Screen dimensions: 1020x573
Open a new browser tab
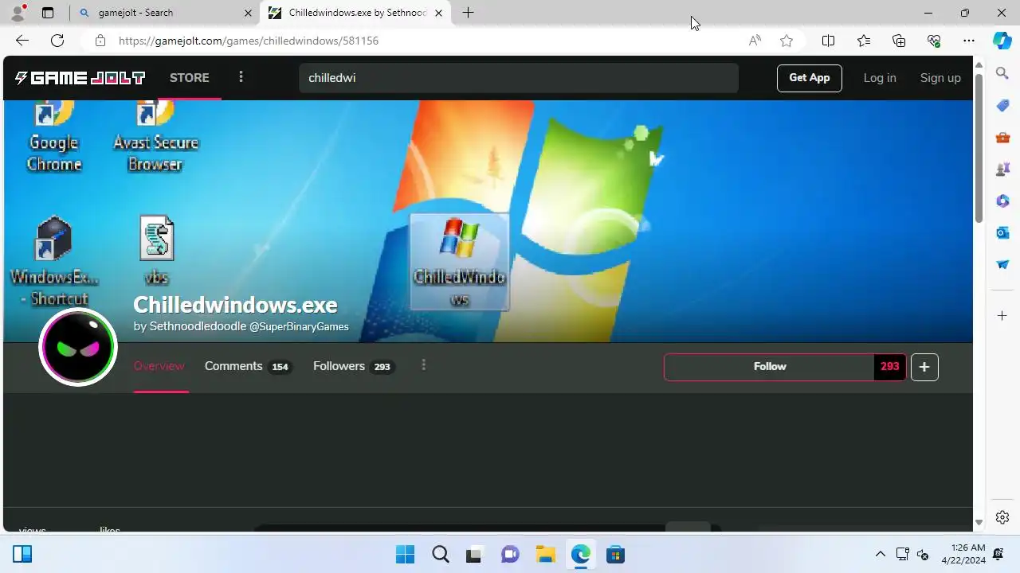pyautogui.click(x=469, y=13)
